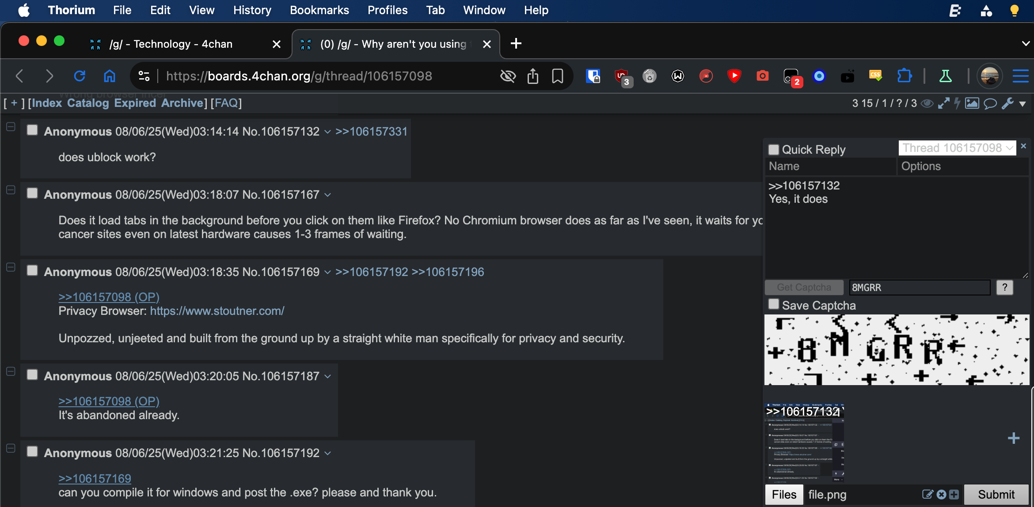Open the Thread 106157098 dropdown in Quick Reply
1034x507 pixels.
pyautogui.click(x=957, y=148)
